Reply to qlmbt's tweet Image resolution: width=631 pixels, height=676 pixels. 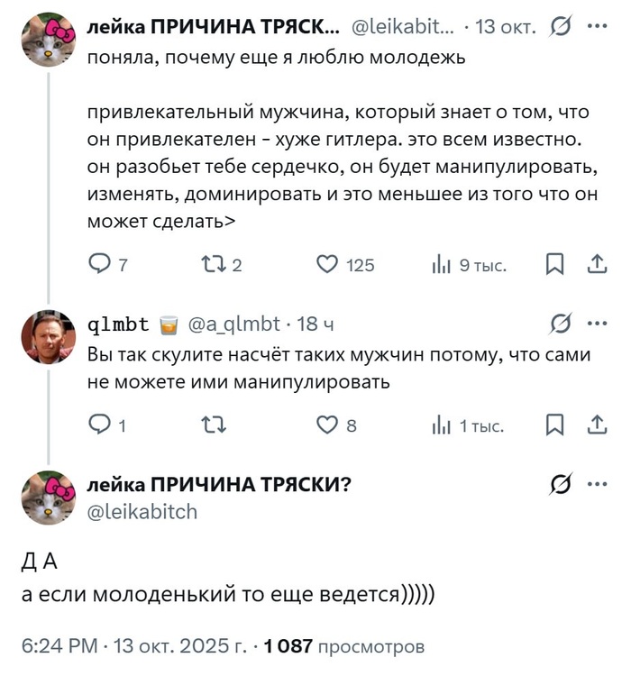(99, 425)
